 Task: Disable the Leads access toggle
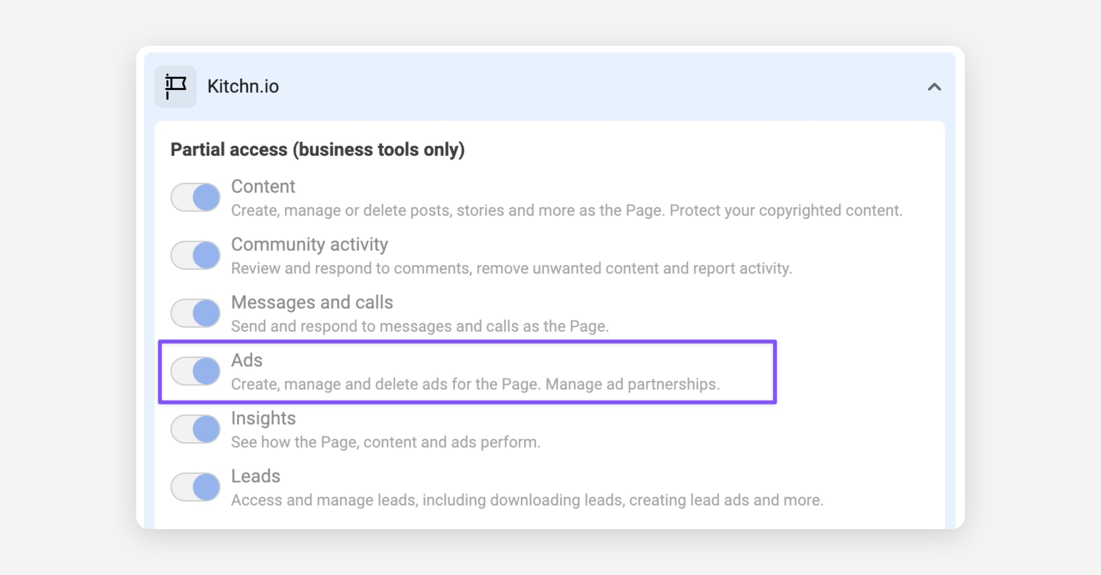coord(195,487)
